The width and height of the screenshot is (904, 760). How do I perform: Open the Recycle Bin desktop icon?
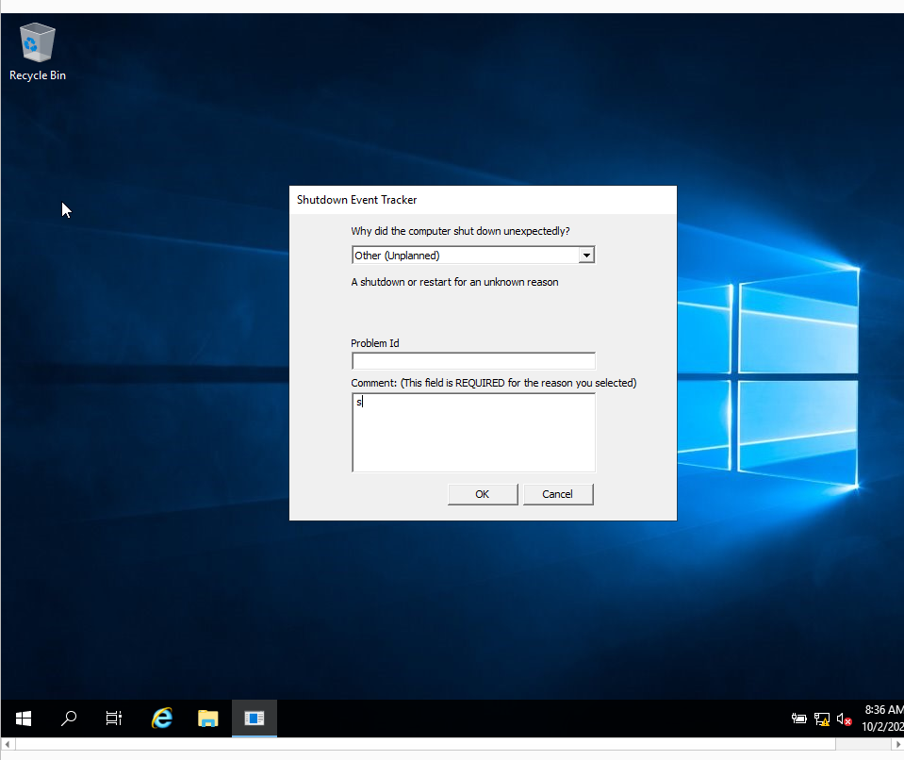(38, 52)
